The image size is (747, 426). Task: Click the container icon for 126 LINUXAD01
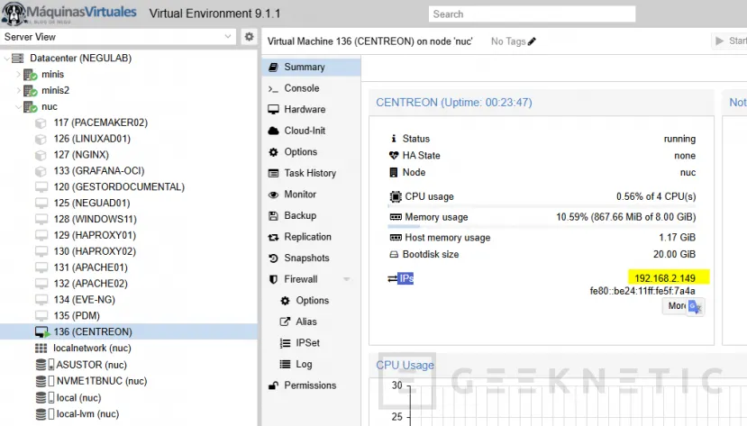pyautogui.click(x=41, y=139)
